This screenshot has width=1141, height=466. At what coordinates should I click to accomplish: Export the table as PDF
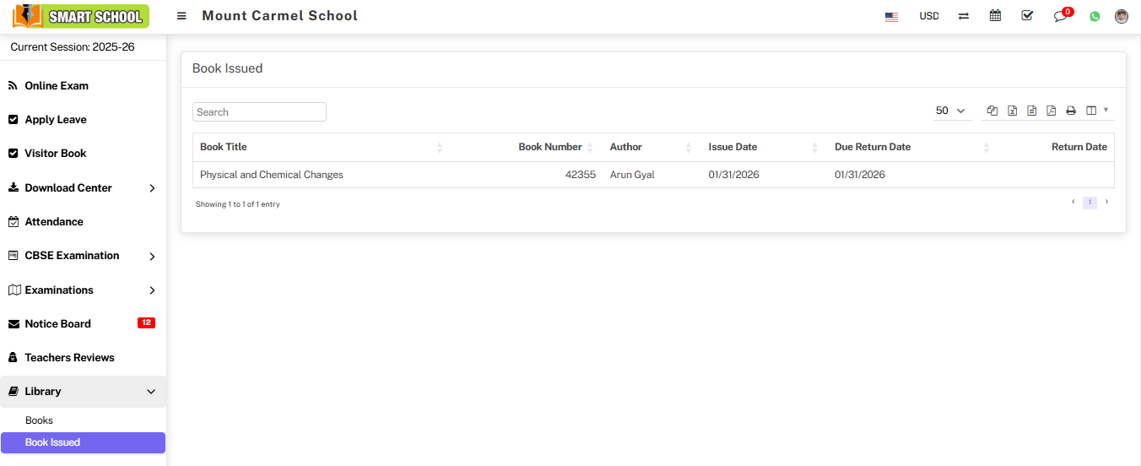tap(1051, 111)
